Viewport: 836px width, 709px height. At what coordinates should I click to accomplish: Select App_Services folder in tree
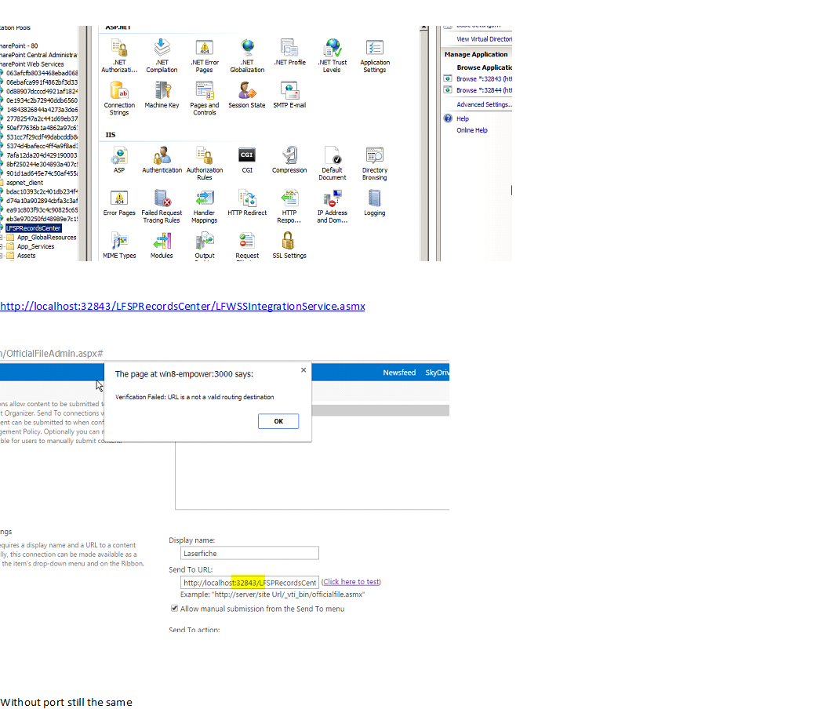(35, 246)
